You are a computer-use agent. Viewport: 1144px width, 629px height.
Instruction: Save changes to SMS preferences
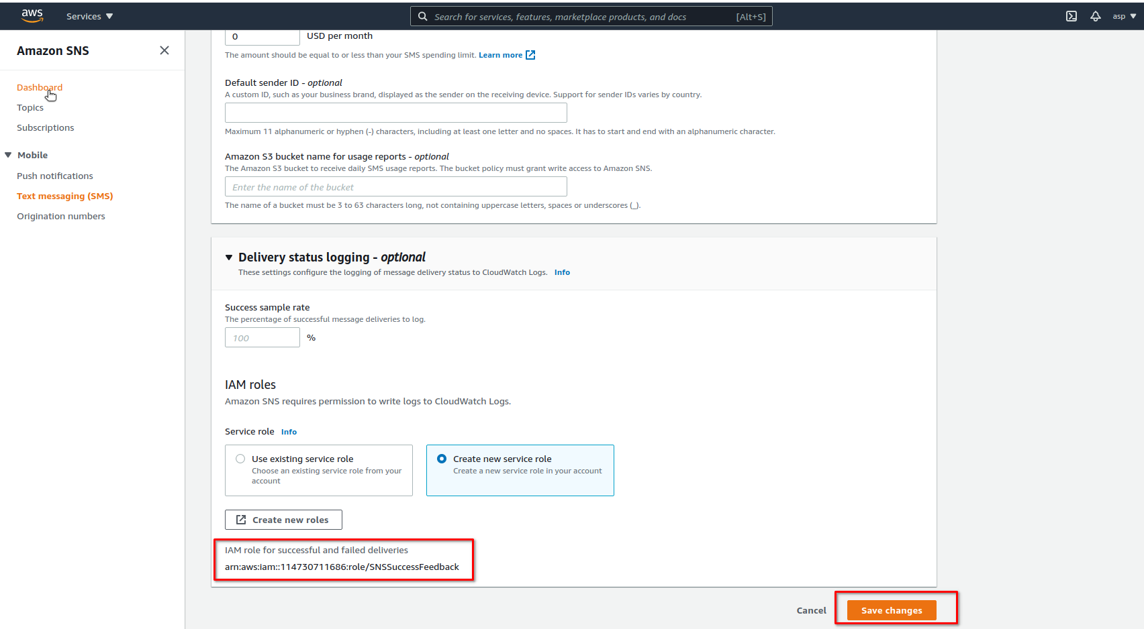click(x=892, y=610)
